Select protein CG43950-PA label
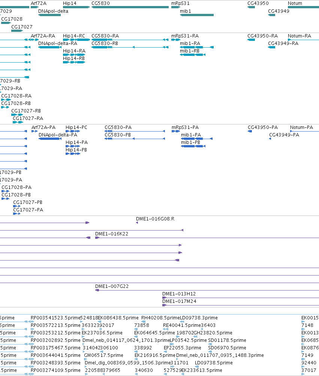 point(263,127)
